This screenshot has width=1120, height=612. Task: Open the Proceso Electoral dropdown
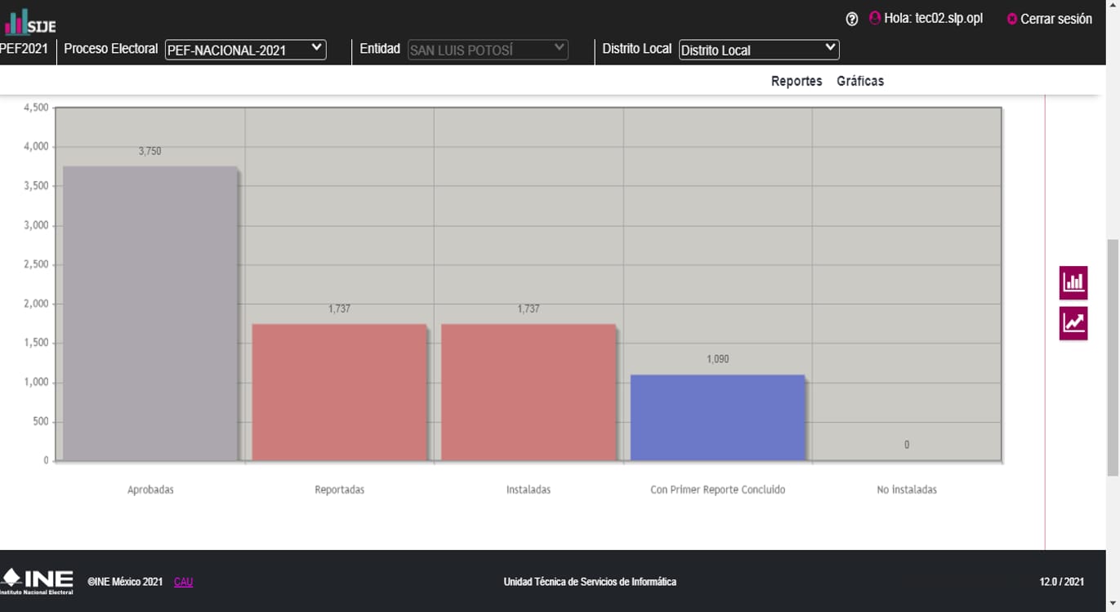click(245, 50)
